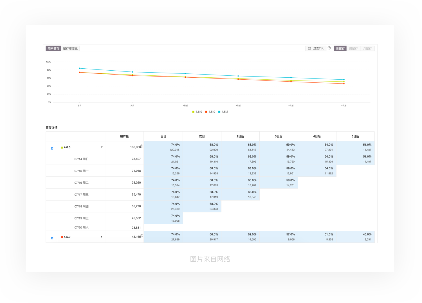Click the cell showing 120,015 users

click(x=163, y=147)
